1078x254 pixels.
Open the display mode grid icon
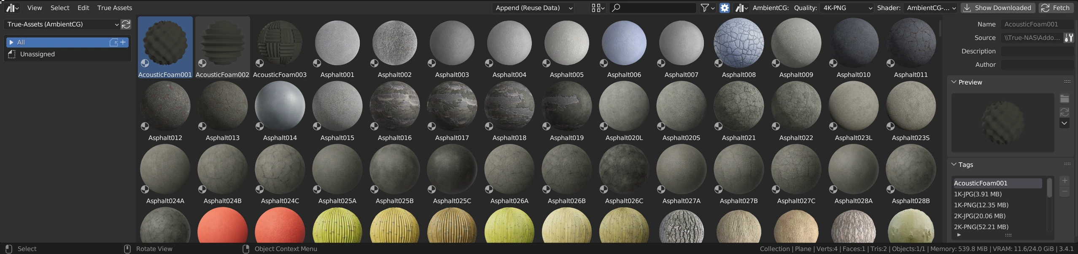[x=598, y=8]
